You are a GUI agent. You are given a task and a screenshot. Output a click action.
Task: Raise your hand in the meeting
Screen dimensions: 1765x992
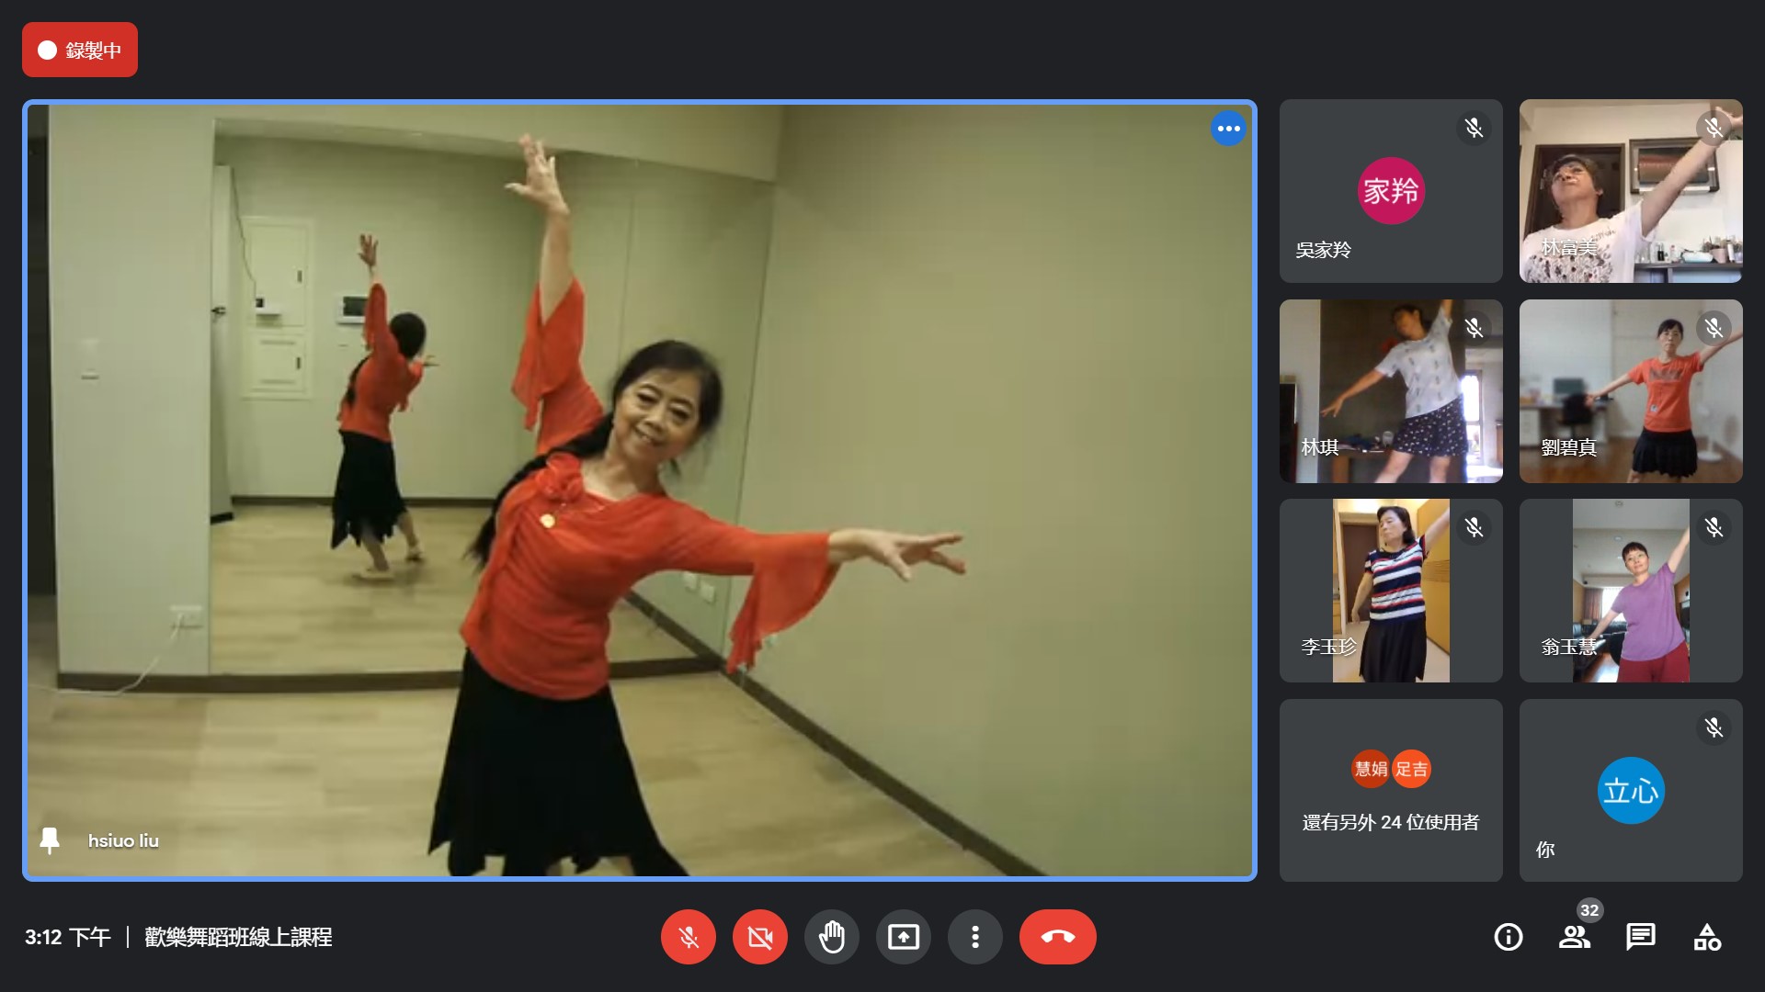click(831, 937)
